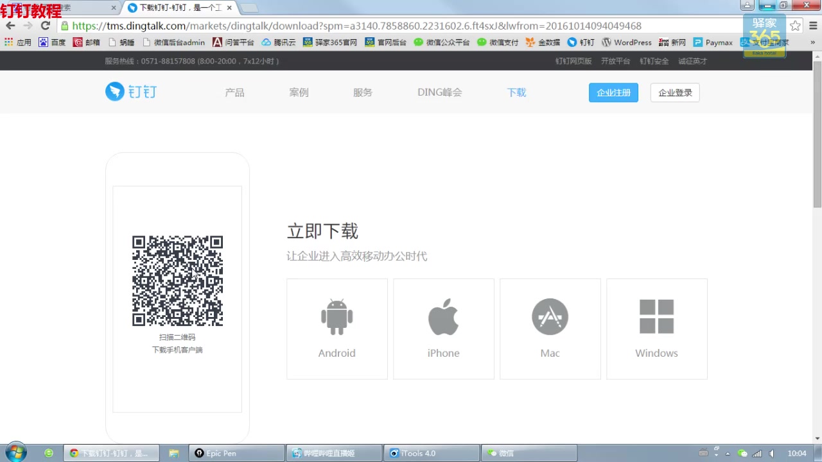
Task: Open the 开放平台 link
Action: coord(615,61)
